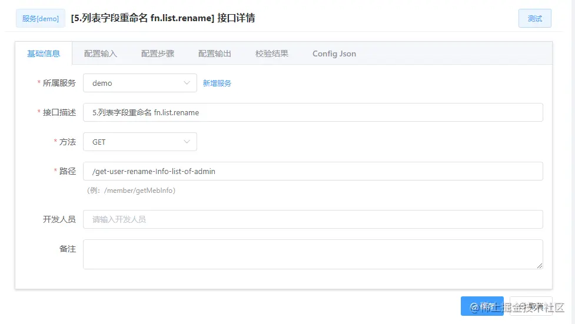575x324 pixels.
Task: Open the Config Json tab
Action: (334, 54)
